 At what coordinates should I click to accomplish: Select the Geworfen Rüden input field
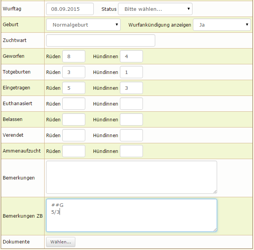point(73,56)
